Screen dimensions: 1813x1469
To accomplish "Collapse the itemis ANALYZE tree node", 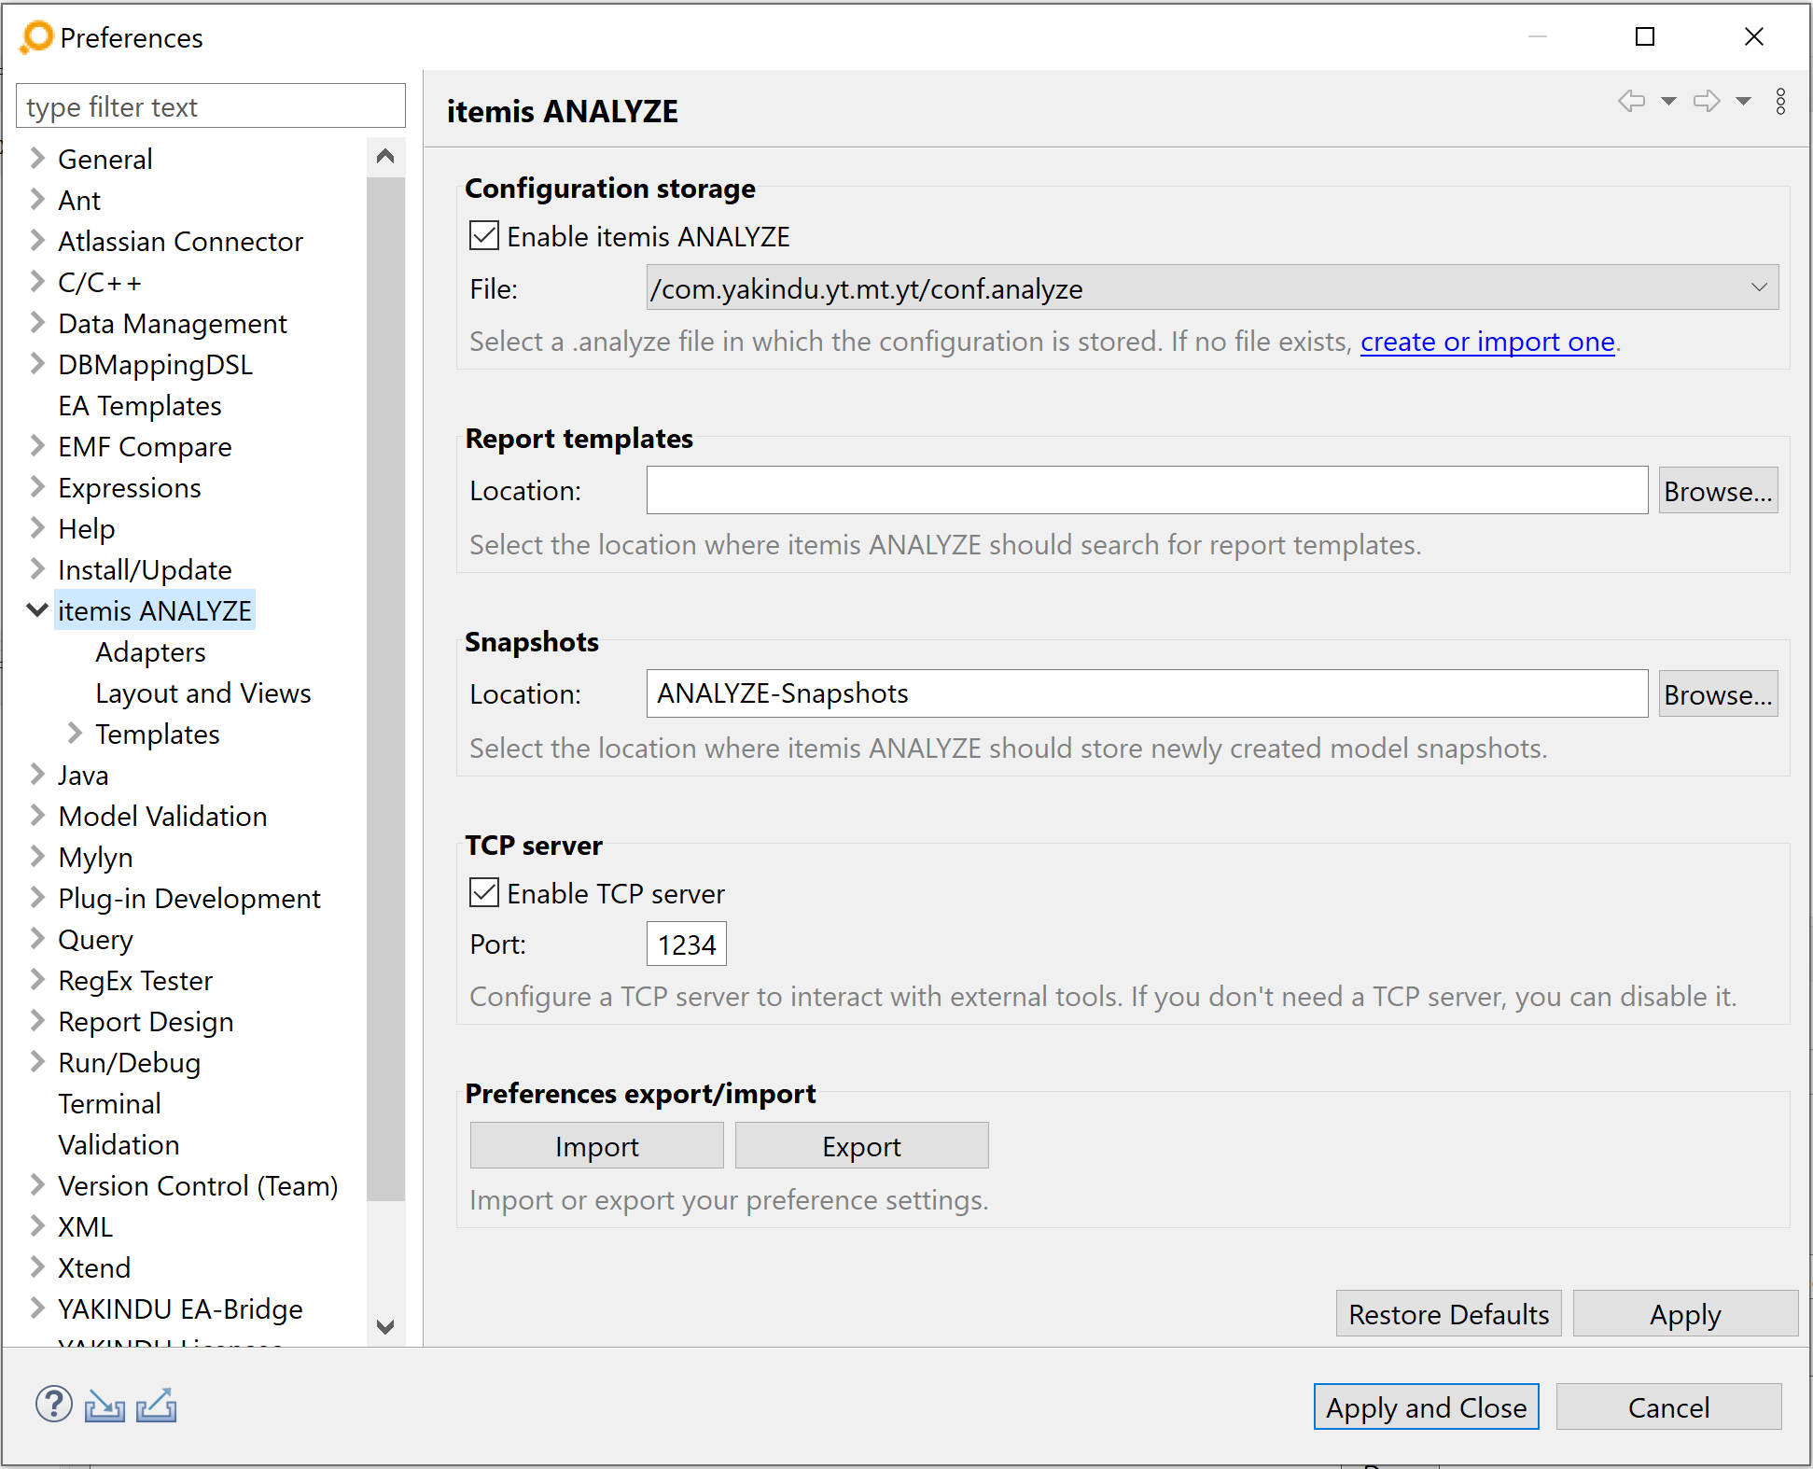I will (x=37, y=610).
